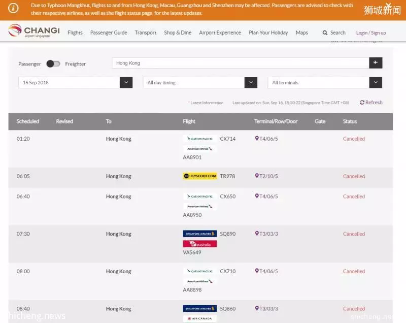This screenshot has width=406, height=323.
Task: Click flight number CX714
Action: [x=228, y=139]
